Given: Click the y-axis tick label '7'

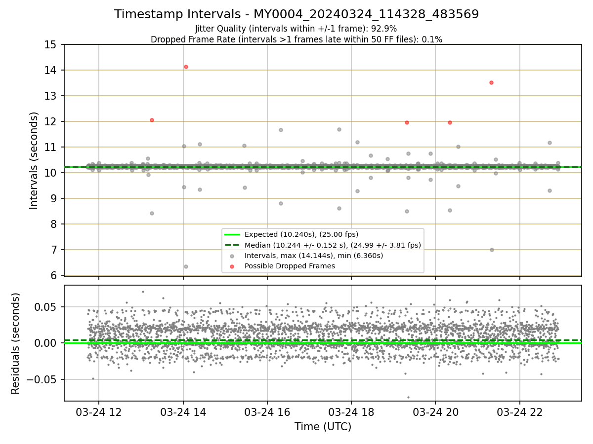Looking at the screenshot, I should (x=54, y=250).
